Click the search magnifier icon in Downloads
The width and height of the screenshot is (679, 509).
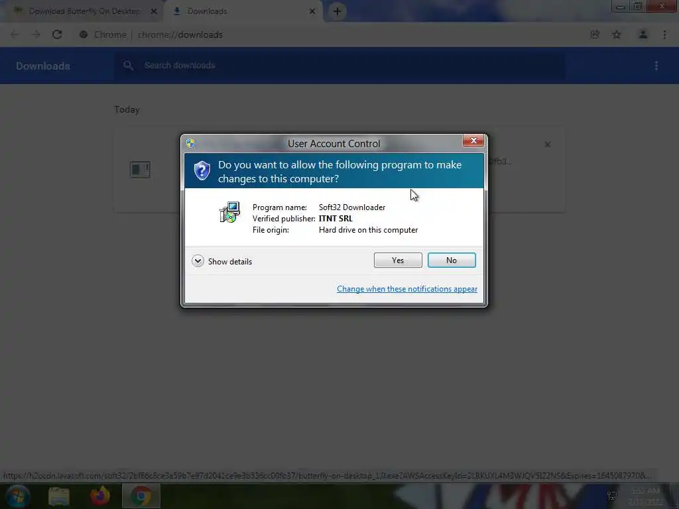pos(128,66)
